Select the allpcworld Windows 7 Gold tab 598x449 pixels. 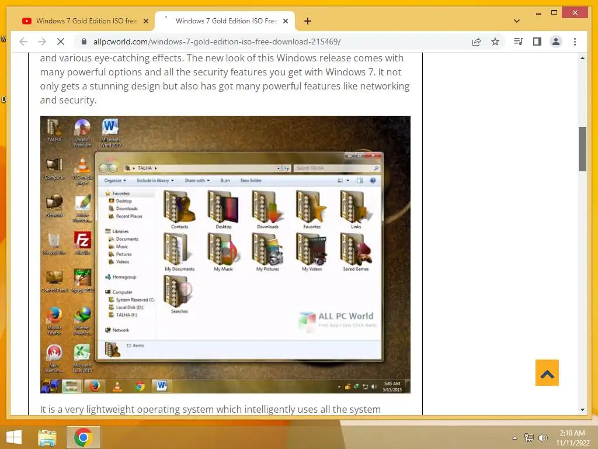point(225,21)
